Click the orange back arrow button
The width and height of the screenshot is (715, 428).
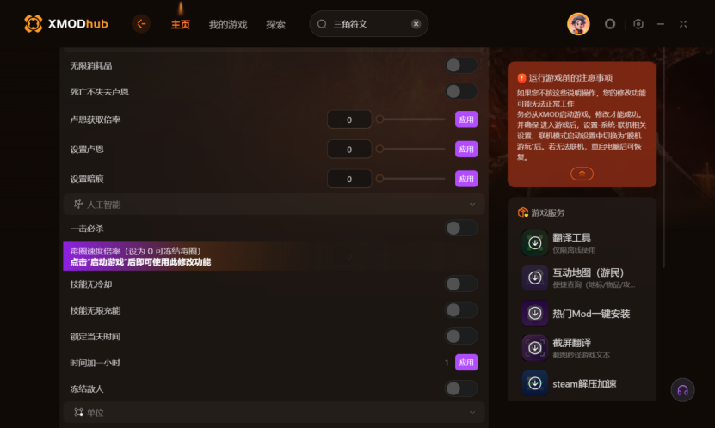[x=141, y=24]
